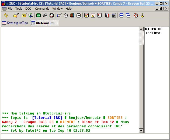
Task: Open the Remote scripts CE icon
Action: 51,15
